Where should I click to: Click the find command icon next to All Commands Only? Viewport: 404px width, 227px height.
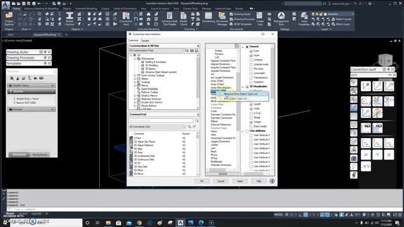[x=189, y=127]
